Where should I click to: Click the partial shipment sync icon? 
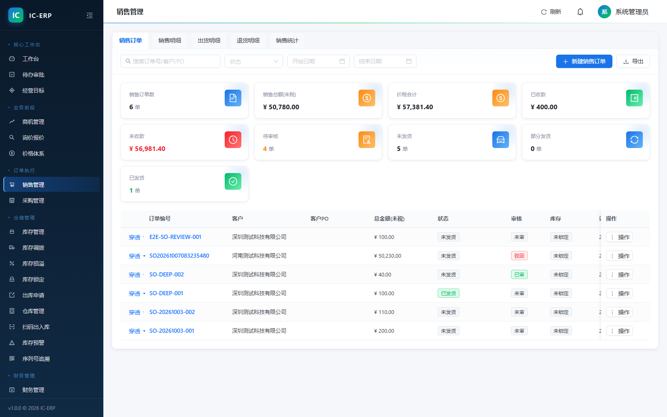pyautogui.click(x=634, y=140)
